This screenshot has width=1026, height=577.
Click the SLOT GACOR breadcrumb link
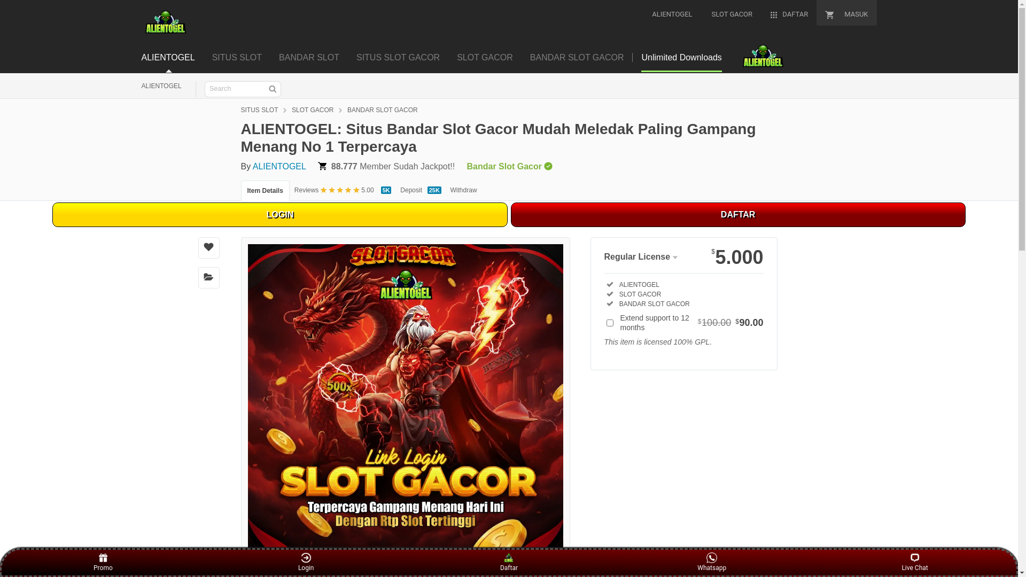[x=313, y=110]
